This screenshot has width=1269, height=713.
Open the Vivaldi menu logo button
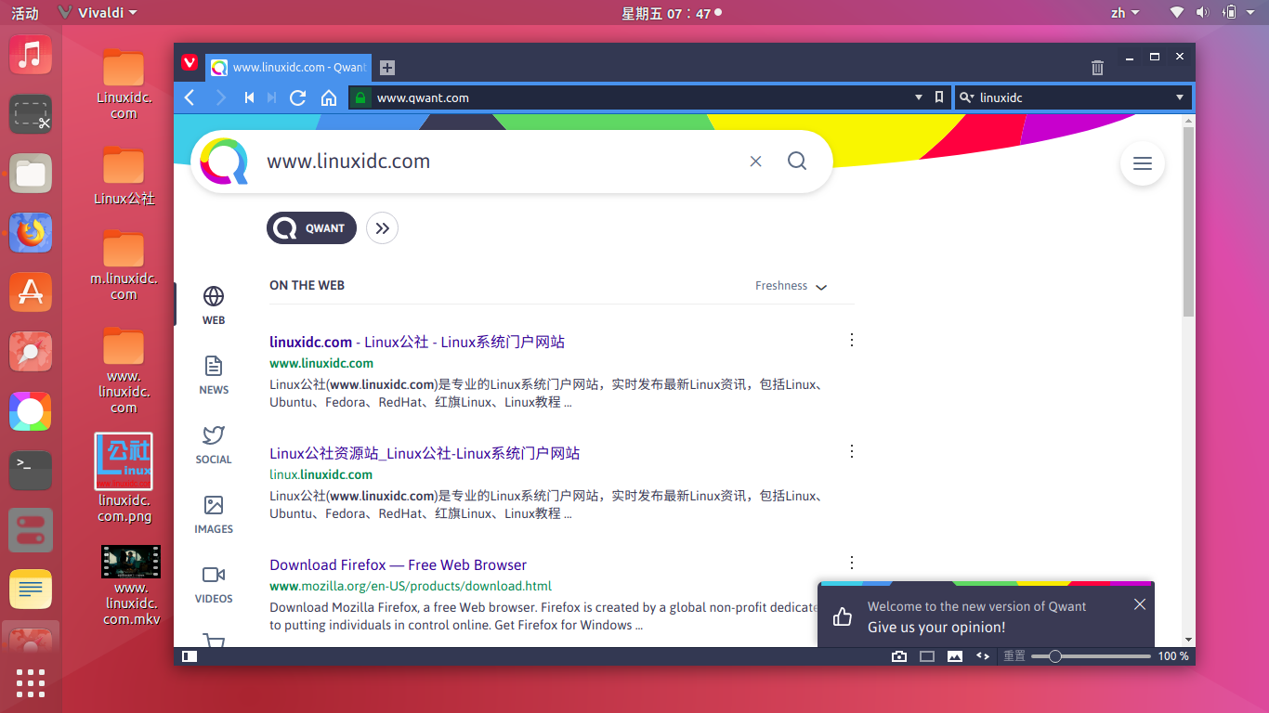[190, 63]
